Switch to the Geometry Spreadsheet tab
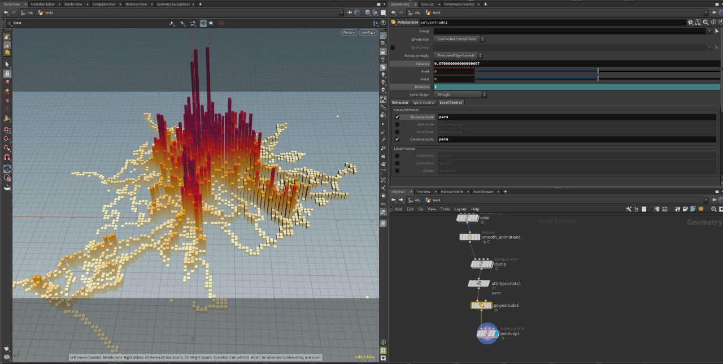Image resolution: width=723 pixels, height=364 pixels. pyautogui.click(x=173, y=4)
